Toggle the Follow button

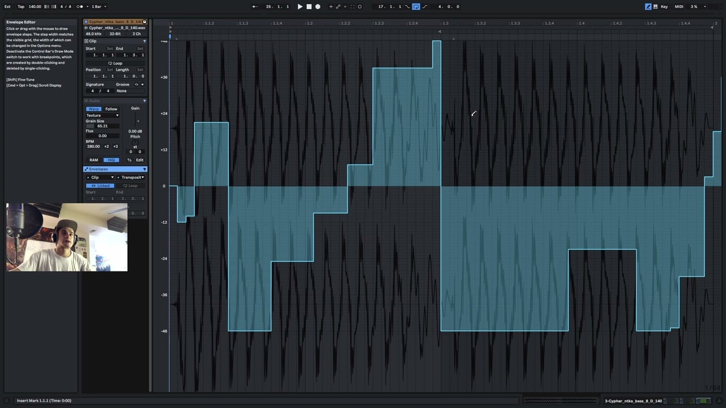(111, 109)
